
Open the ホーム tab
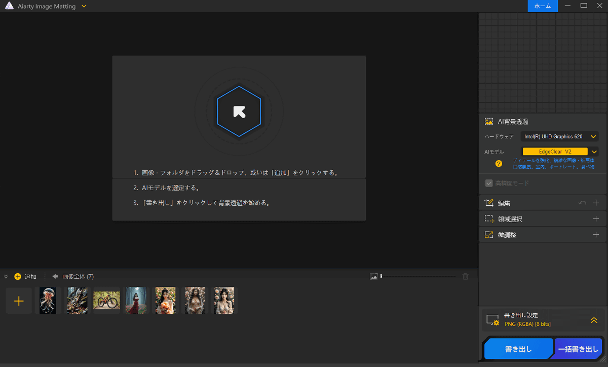(x=543, y=6)
